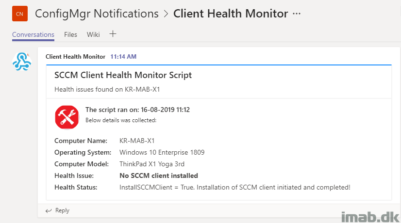401x223 pixels.
Task: Open the Wiki tab
Action: 93,34
